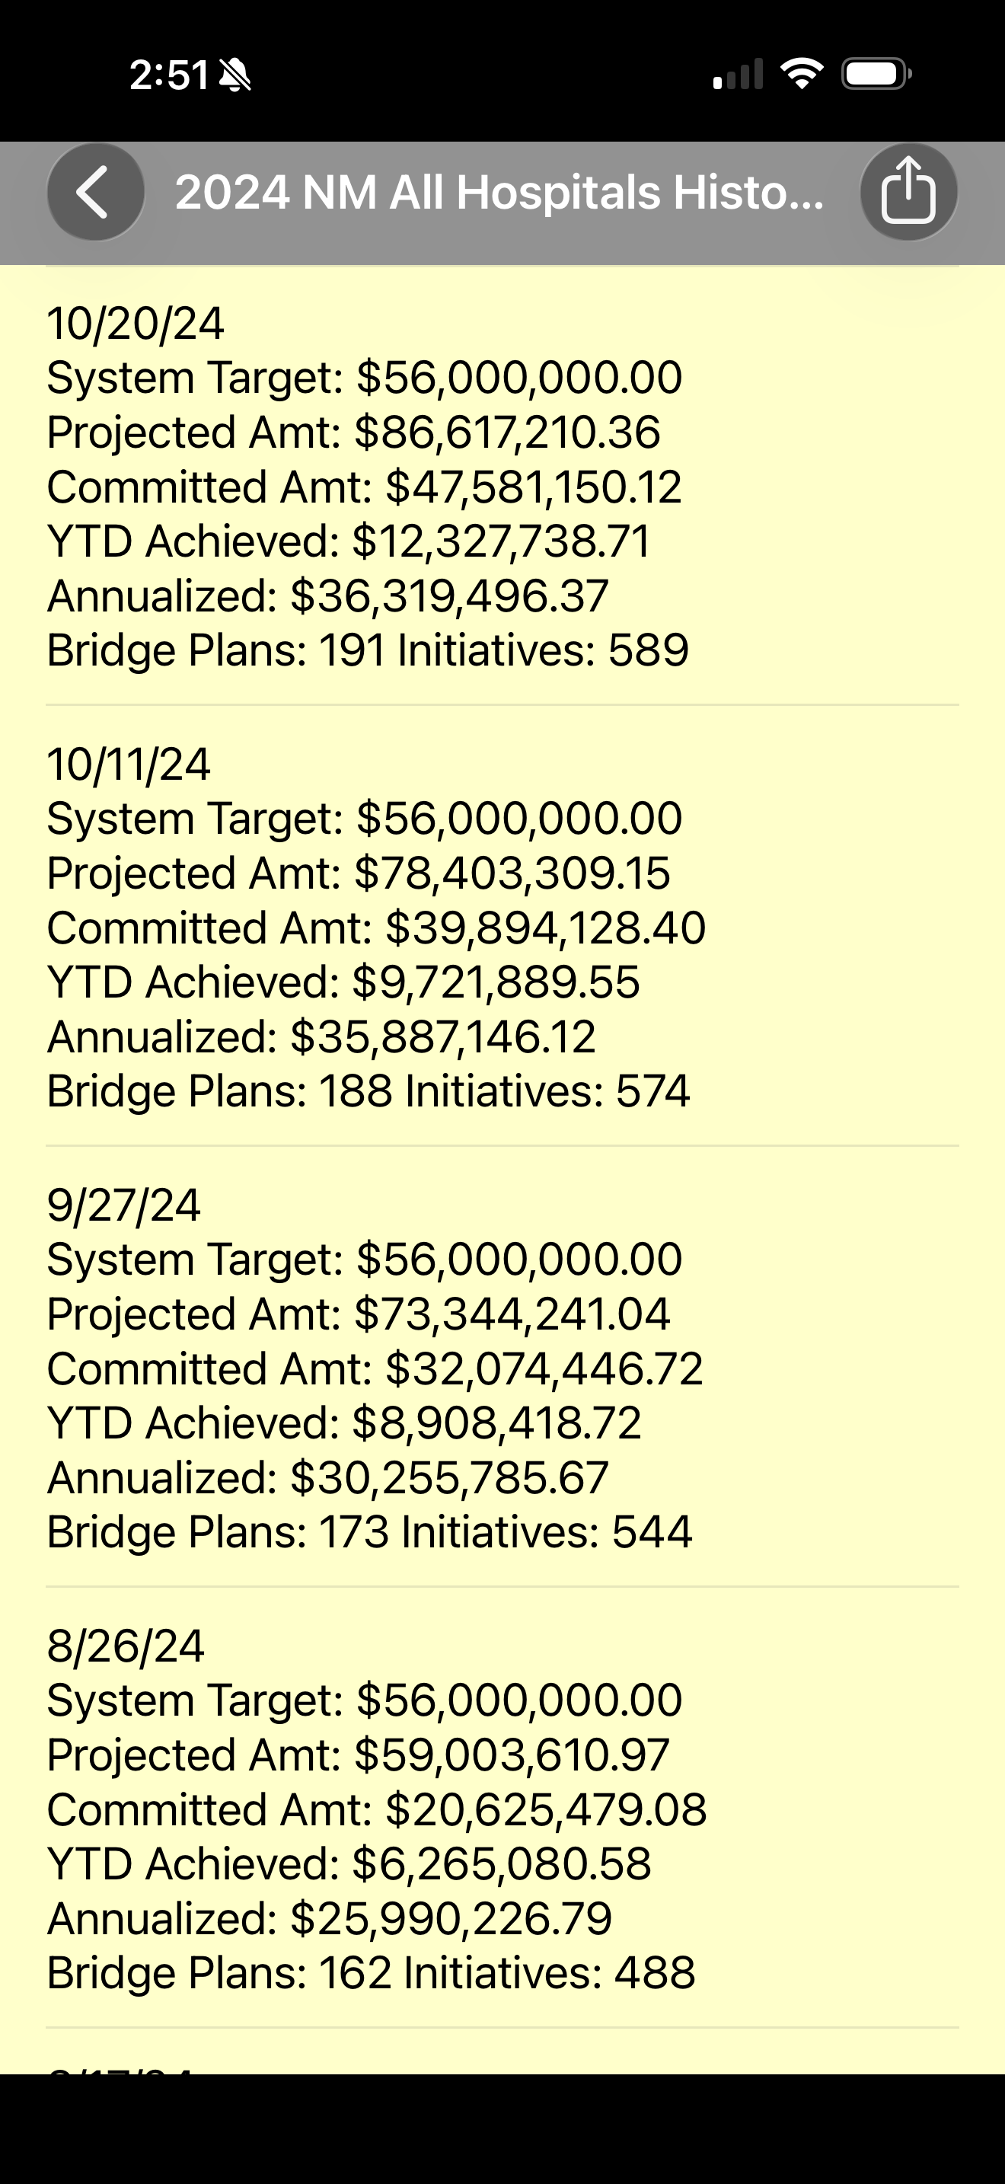Viewport: 1005px width, 2184px height.
Task: Tap the silent mode bell icon
Action: [x=234, y=75]
